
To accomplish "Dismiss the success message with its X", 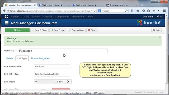I will tap(159, 37).
